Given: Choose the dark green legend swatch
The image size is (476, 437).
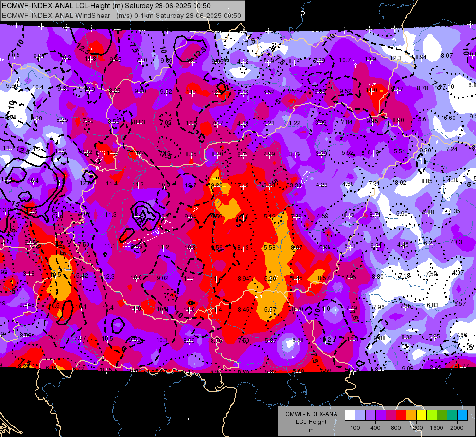Looking at the screenshot, I should coord(442,416).
